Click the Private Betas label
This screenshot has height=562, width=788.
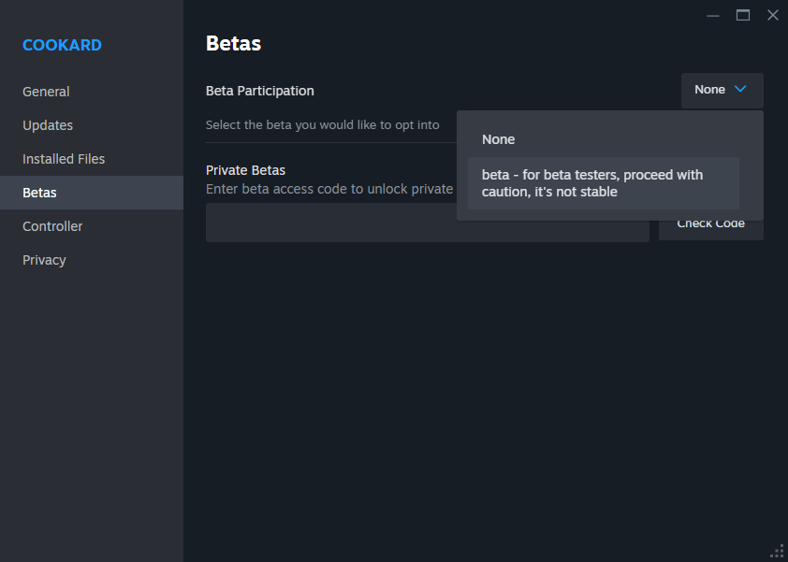coord(245,169)
